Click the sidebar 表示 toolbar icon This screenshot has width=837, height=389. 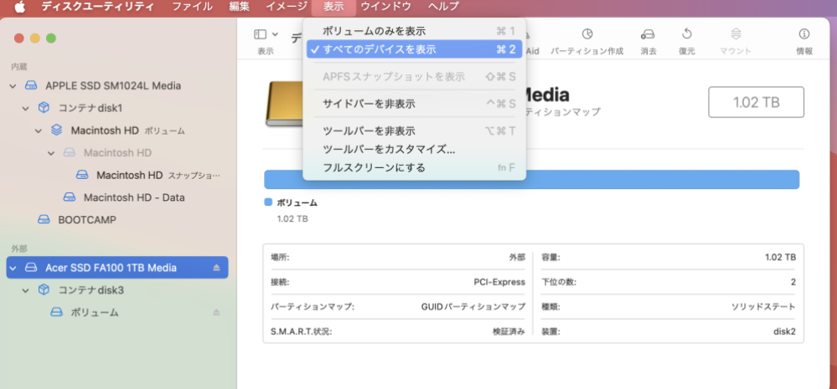click(260, 34)
